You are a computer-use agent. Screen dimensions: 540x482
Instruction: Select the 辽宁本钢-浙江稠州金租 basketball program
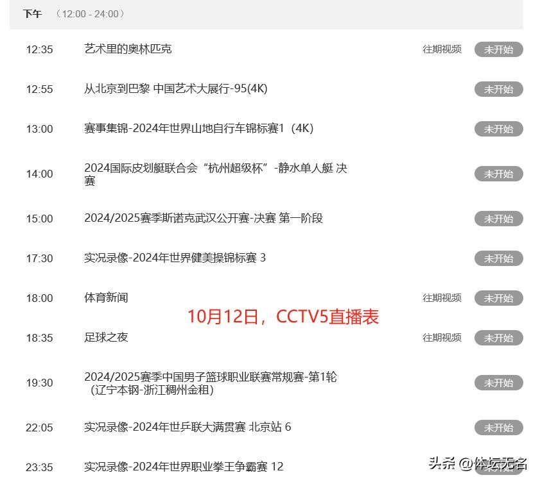[211, 383]
